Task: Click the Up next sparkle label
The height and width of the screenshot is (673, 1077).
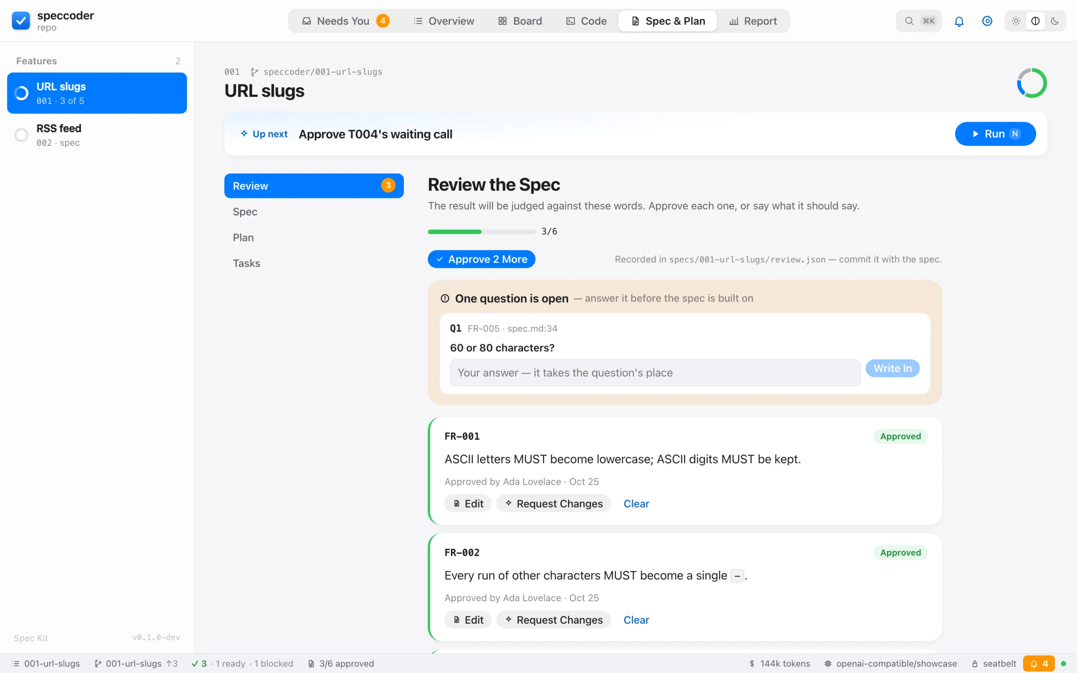Action: 264,134
